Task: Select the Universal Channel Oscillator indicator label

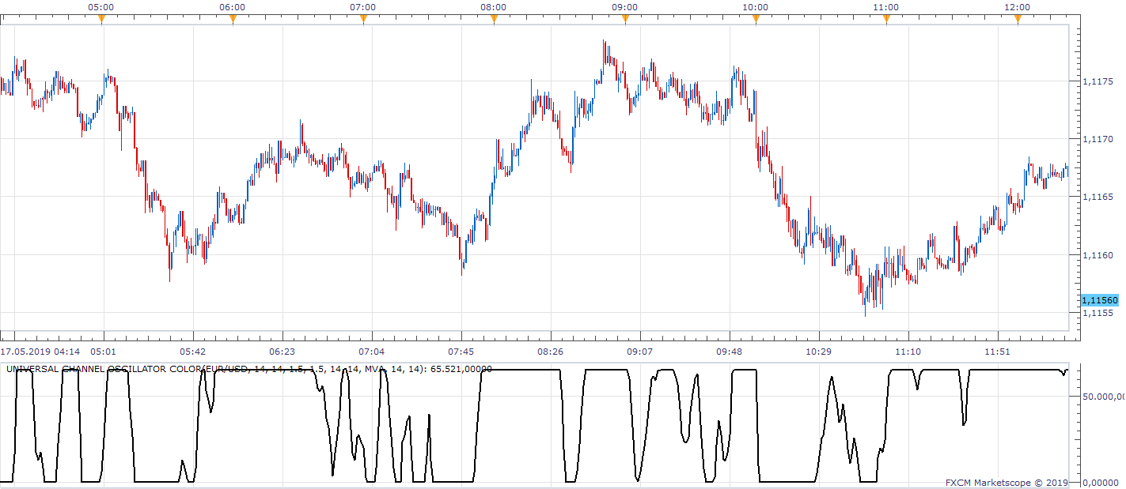Action: pyautogui.click(x=249, y=369)
